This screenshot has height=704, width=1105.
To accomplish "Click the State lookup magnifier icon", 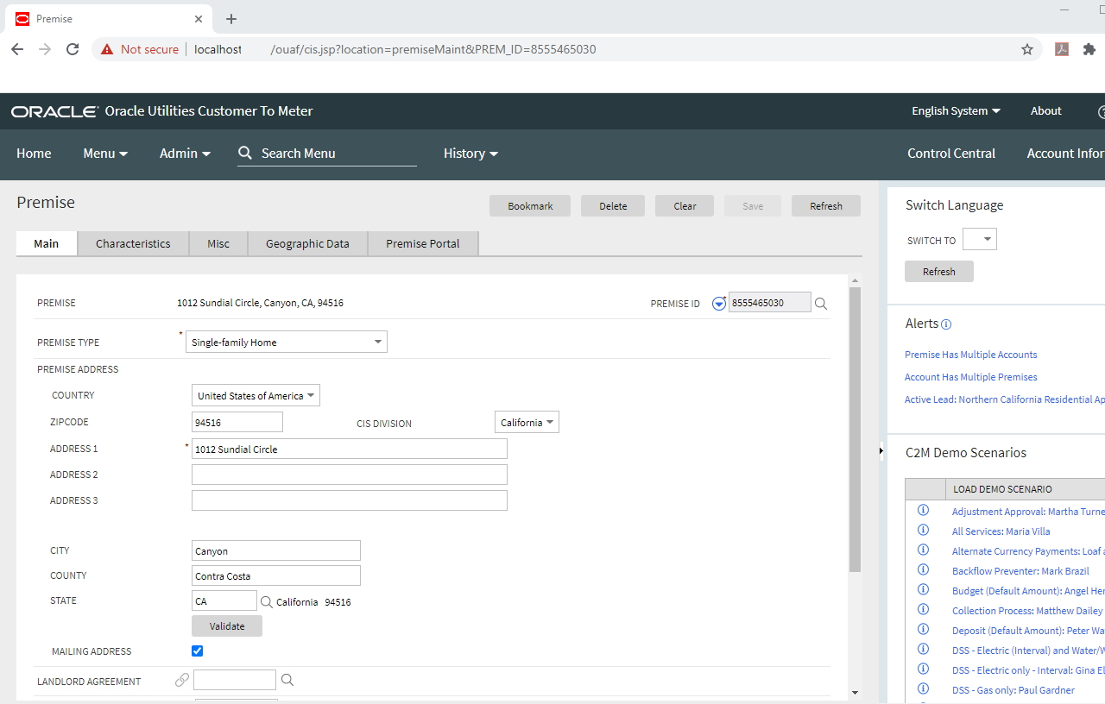I will click(267, 602).
